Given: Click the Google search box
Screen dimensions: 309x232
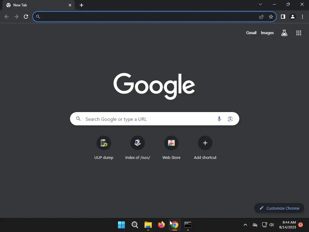Looking at the screenshot, I should [154, 119].
